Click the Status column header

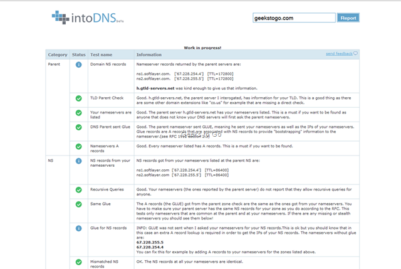point(78,55)
